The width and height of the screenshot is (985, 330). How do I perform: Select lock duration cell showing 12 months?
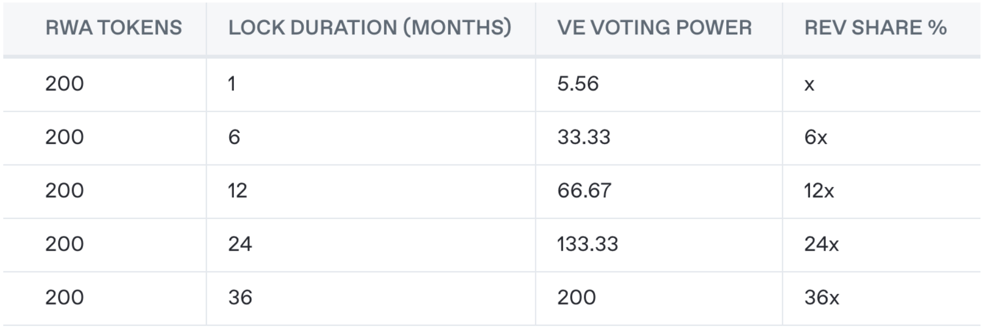pyautogui.click(x=238, y=191)
